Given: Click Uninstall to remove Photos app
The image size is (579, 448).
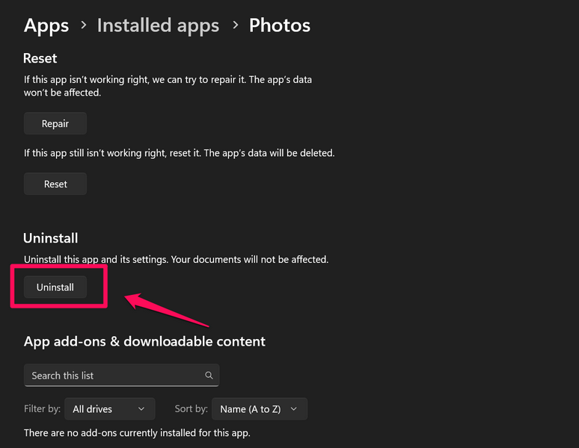Looking at the screenshot, I should point(55,287).
